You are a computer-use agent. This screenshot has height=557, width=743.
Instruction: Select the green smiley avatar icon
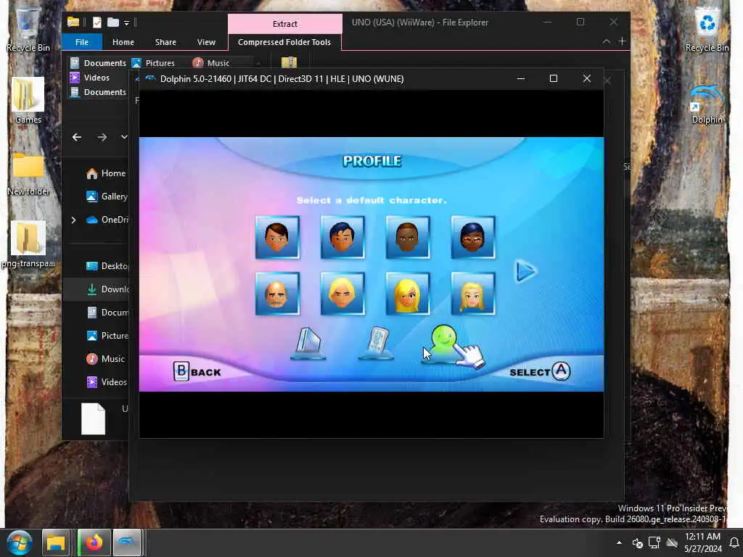443,343
